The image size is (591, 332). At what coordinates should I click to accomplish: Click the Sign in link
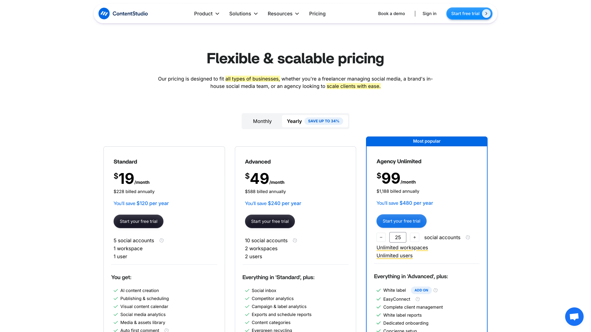[429, 14]
